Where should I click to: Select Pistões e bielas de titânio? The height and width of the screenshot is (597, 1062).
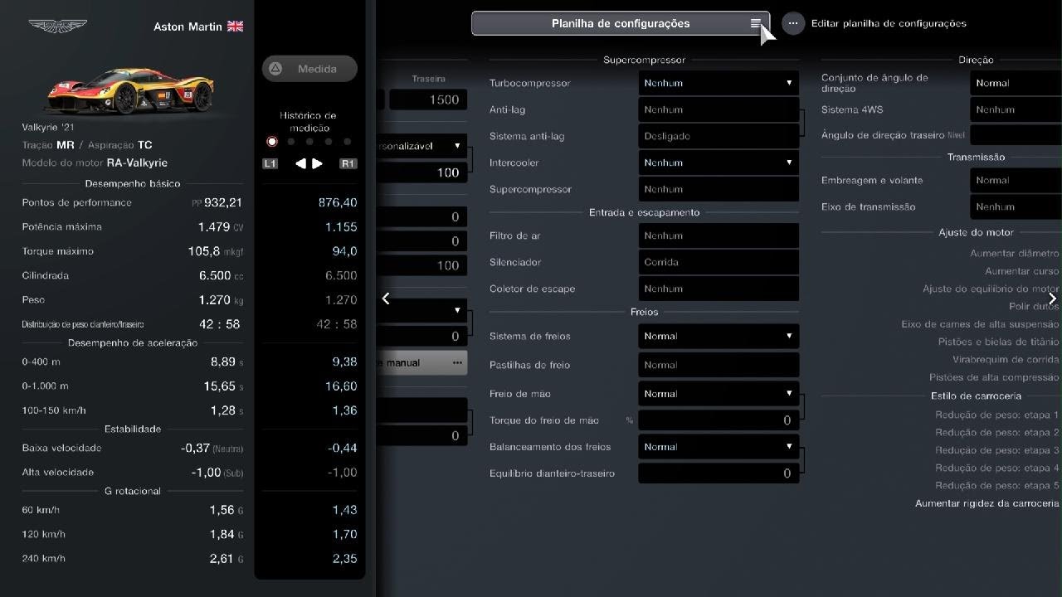tap(998, 342)
